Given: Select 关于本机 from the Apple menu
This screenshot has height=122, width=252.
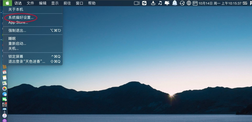Looking at the screenshot, I should (33, 10).
